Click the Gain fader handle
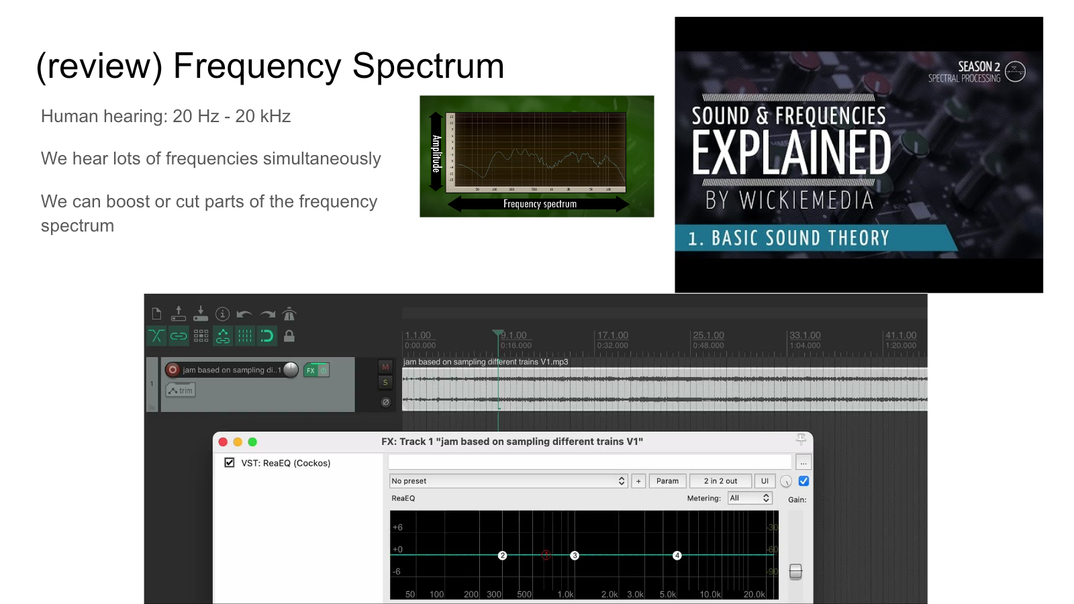Image resolution: width=1074 pixels, height=604 pixels. point(795,571)
